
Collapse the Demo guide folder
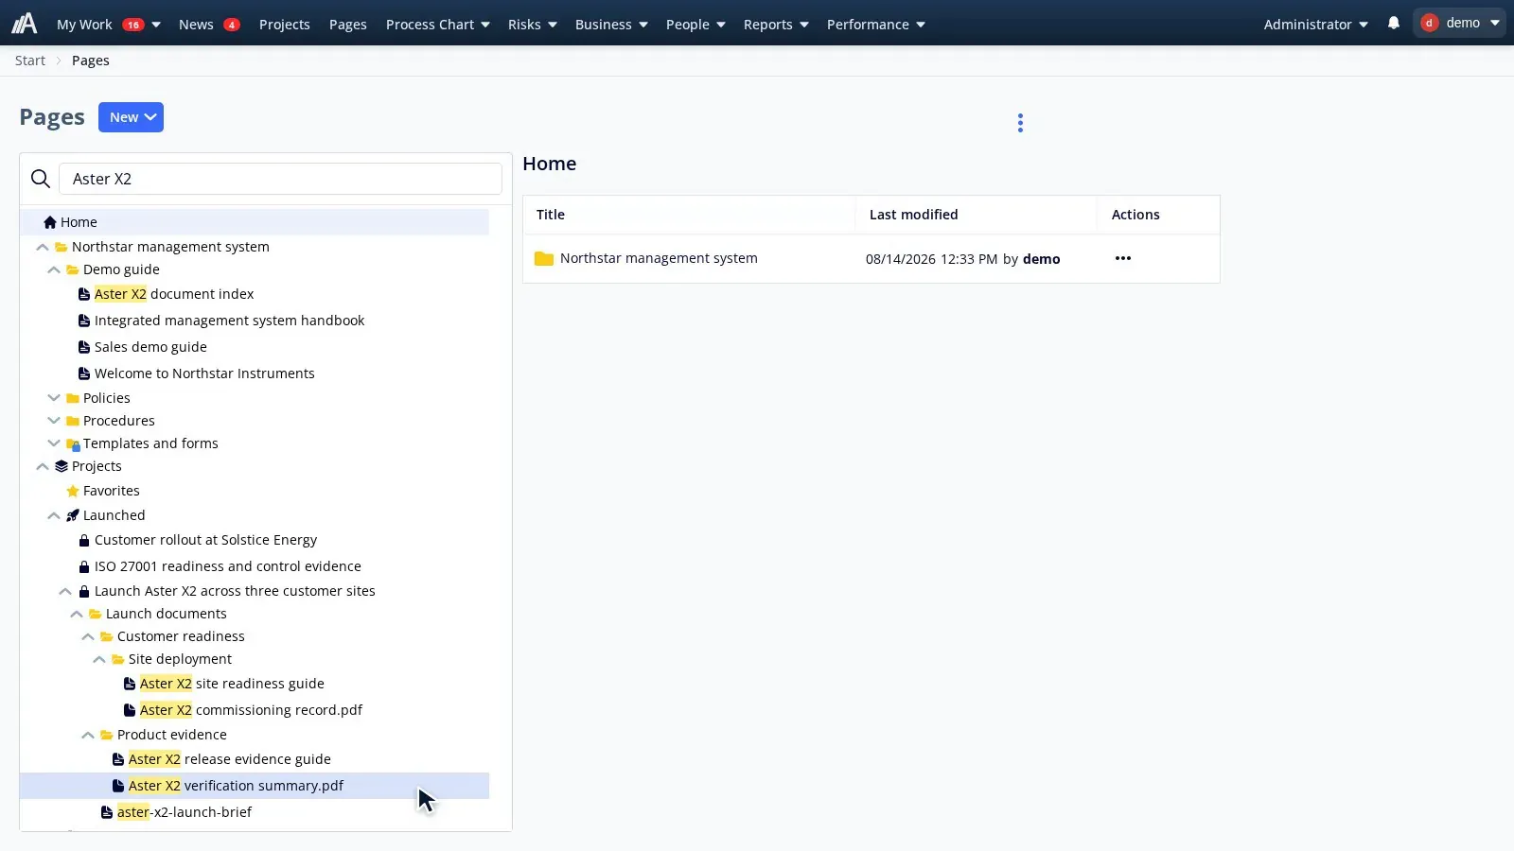pos(54,269)
